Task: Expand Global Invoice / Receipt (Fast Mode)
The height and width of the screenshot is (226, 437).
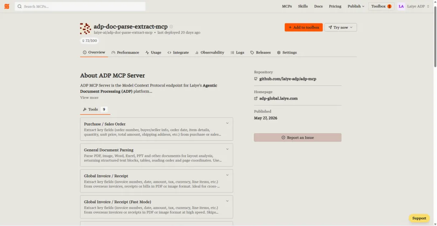Action: click(156, 207)
